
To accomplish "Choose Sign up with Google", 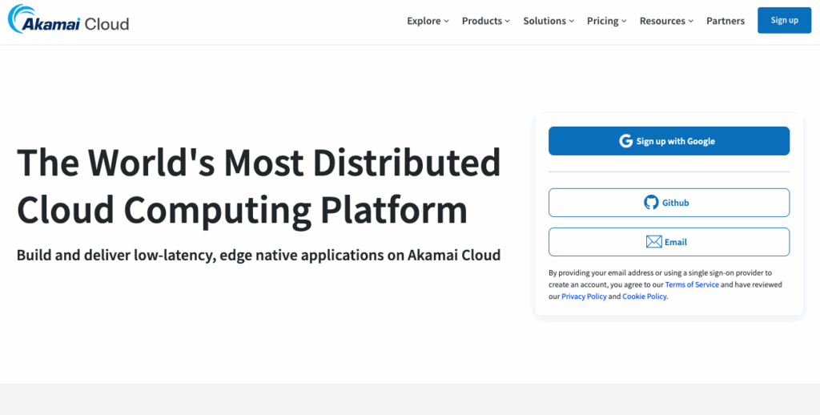I will click(x=669, y=141).
